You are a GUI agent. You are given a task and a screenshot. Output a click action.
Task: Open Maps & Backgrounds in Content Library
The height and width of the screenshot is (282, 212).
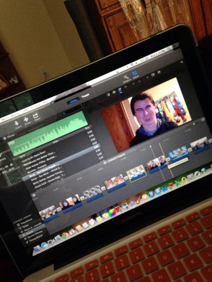[x=31, y=228]
